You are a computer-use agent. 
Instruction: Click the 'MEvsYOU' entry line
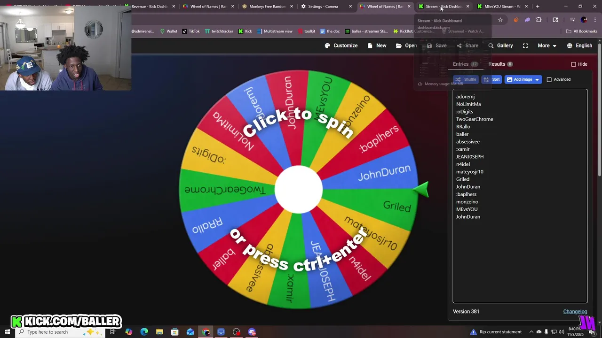click(467, 209)
